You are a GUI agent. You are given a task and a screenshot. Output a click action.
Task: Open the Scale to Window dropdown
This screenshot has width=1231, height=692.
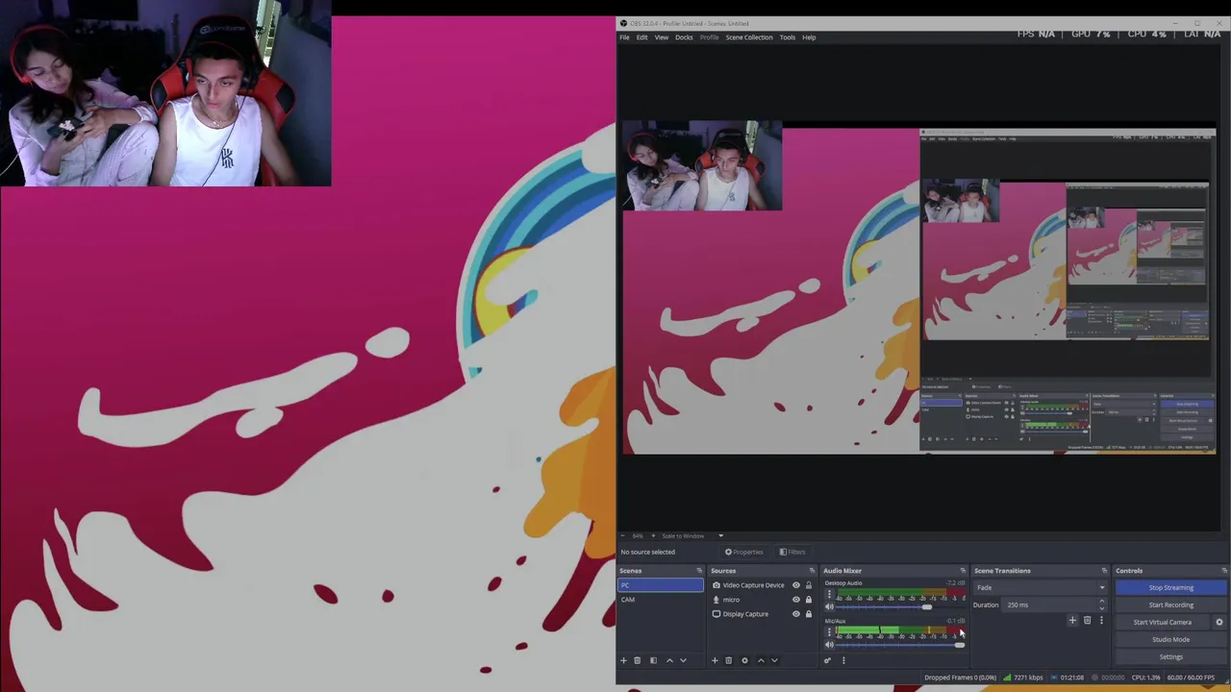[x=691, y=535]
